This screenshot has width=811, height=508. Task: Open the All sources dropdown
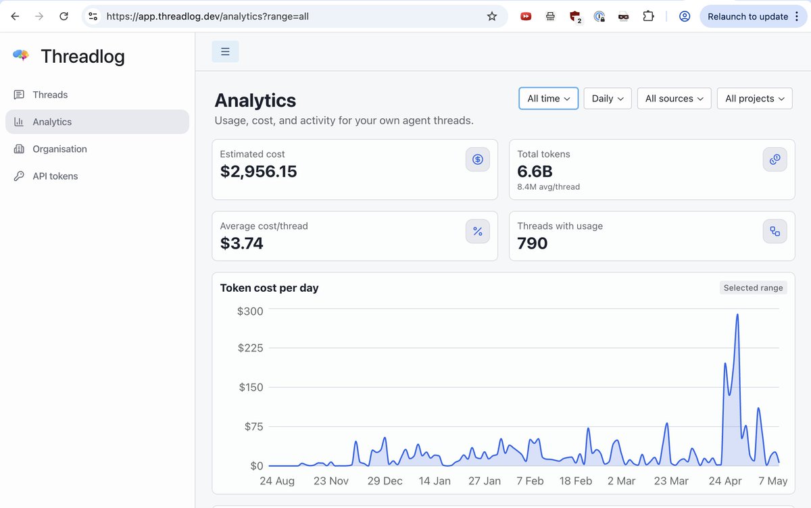click(x=674, y=98)
